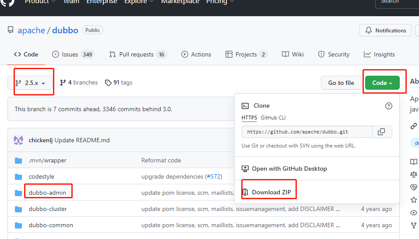Viewport: 419px width, 239px height.
Task: Open the #572 pull request link
Action: point(214,176)
